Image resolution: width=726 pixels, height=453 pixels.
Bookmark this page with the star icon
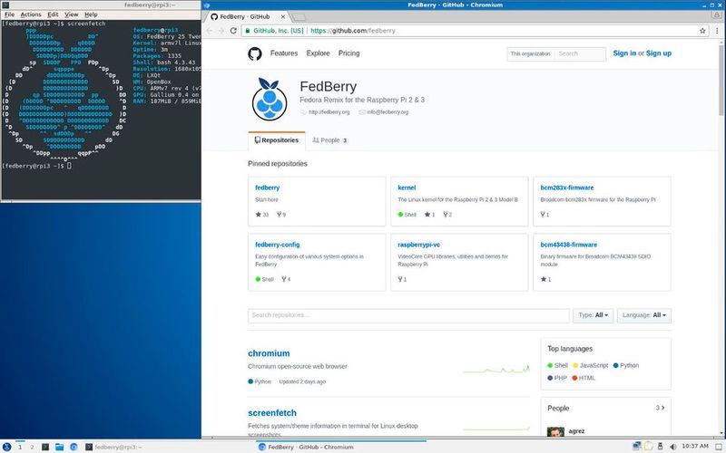point(702,31)
